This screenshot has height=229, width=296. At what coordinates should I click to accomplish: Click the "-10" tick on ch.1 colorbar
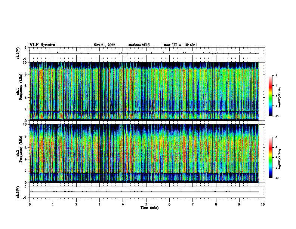(x=276, y=116)
